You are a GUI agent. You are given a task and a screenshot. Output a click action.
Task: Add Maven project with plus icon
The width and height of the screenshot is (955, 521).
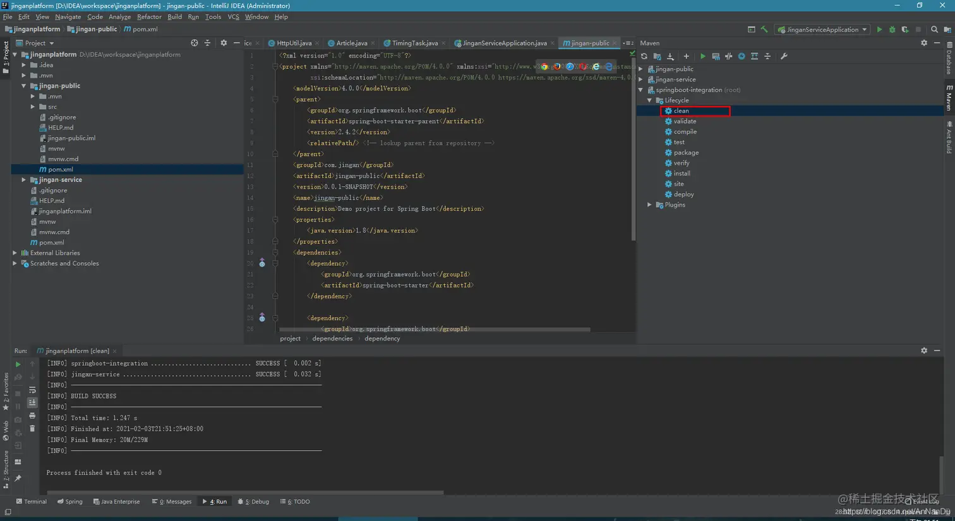[687, 56]
